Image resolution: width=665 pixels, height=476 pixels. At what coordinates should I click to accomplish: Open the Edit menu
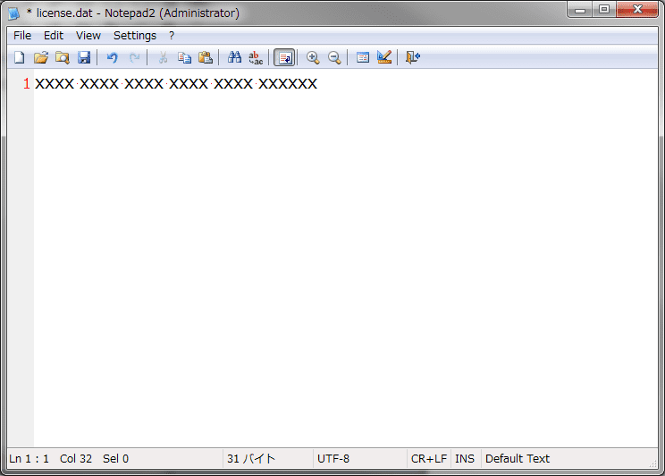54,36
